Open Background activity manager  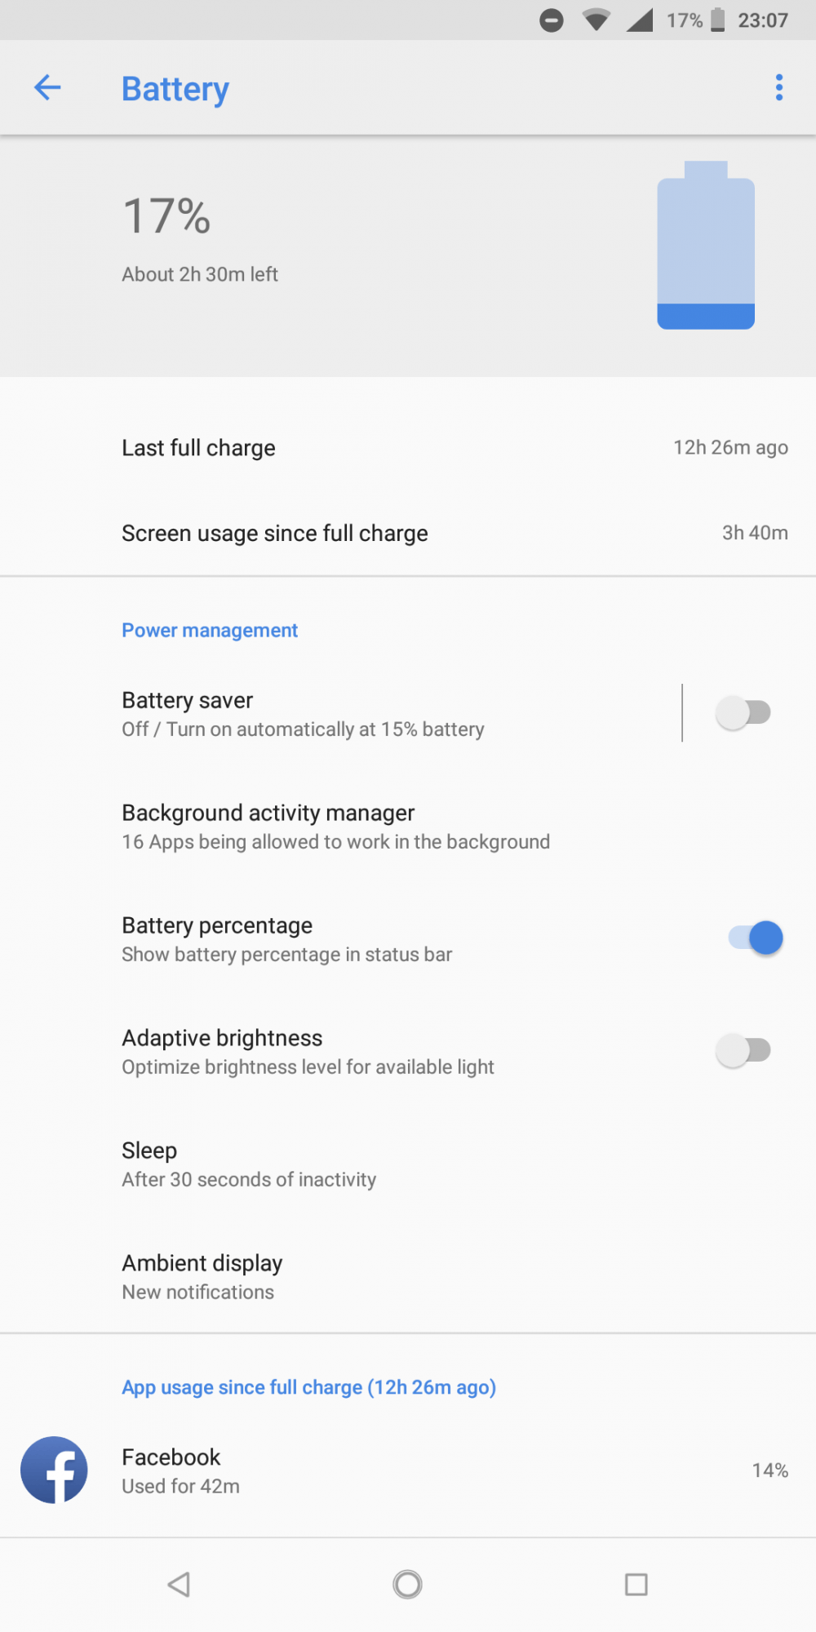coord(335,826)
